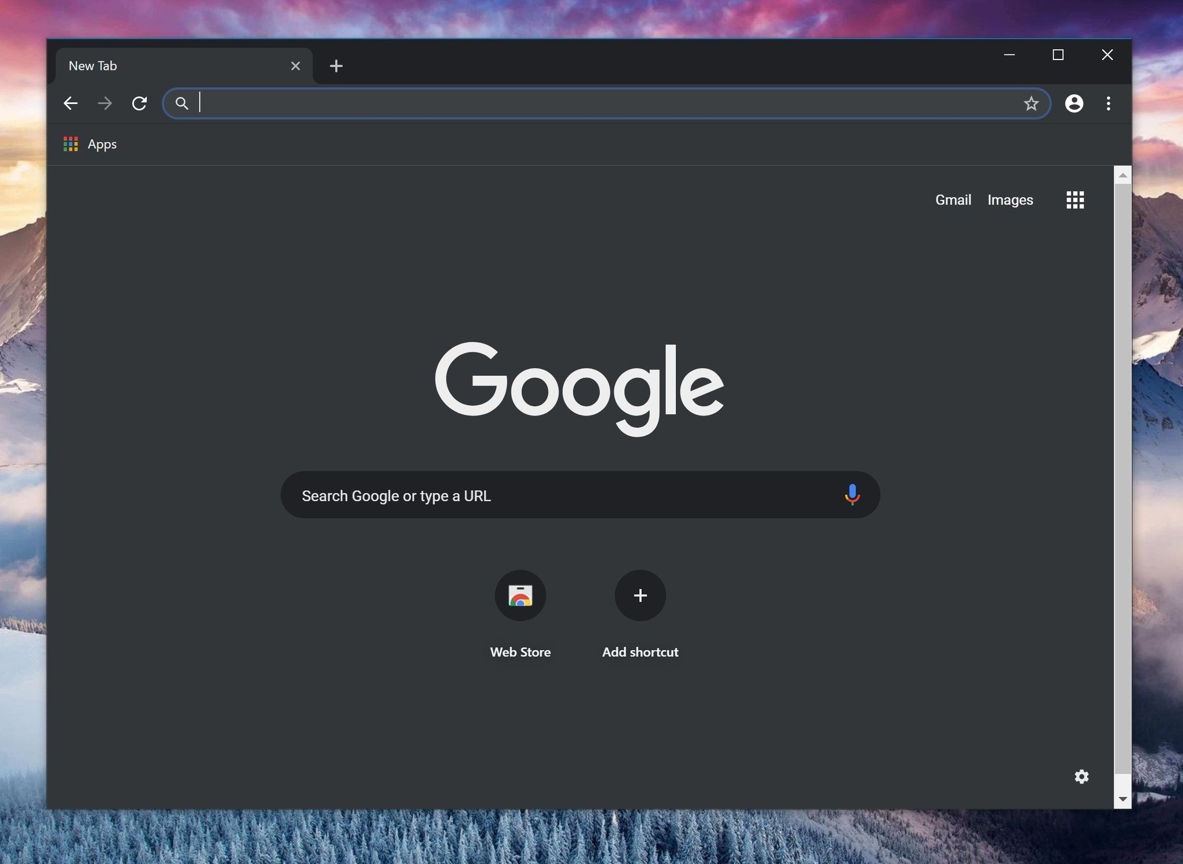Screen dimensions: 1183x864
Task: Click the forward navigation arrow
Action: pos(105,103)
